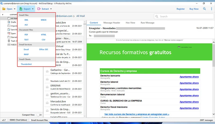Select the Drafts folder icon
The width and height of the screenshot is (215, 124).
coord(9,22)
